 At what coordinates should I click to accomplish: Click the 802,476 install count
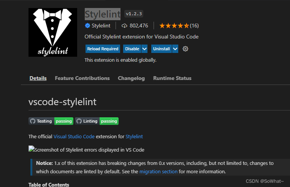click(139, 26)
